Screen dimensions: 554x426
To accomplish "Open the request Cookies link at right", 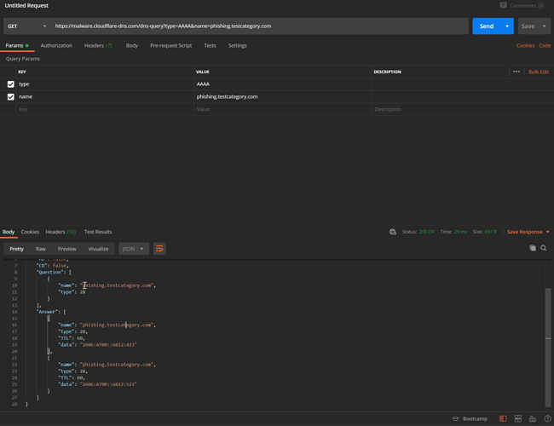I will pyautogui.click(x=525, y=45).
